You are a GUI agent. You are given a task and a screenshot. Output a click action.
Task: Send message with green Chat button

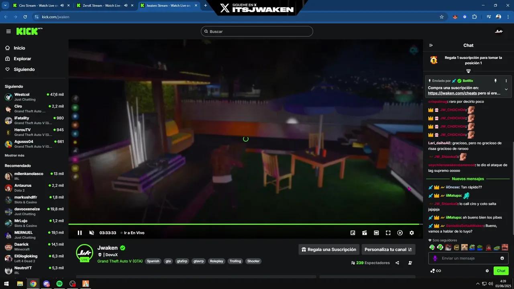pyautogui.click(x=501, y=271)
